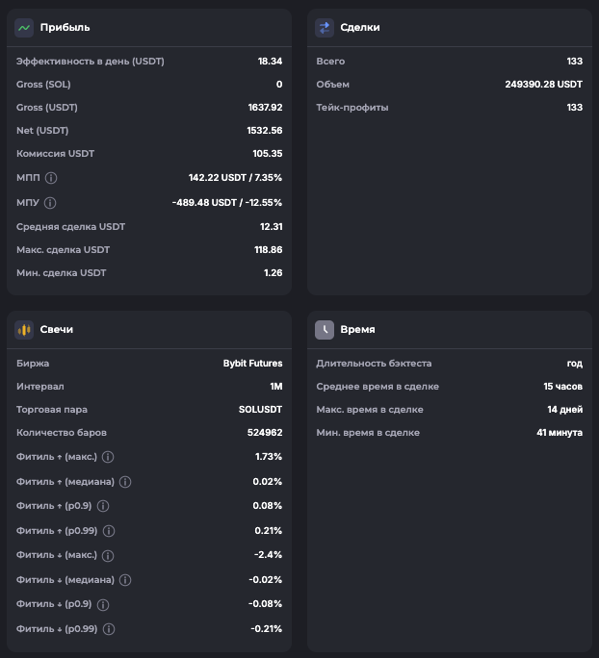Click the Свечи candlestick icon
Image resolution: width=599 pixels, height=658 pixels.
click(x=24, y=329)
